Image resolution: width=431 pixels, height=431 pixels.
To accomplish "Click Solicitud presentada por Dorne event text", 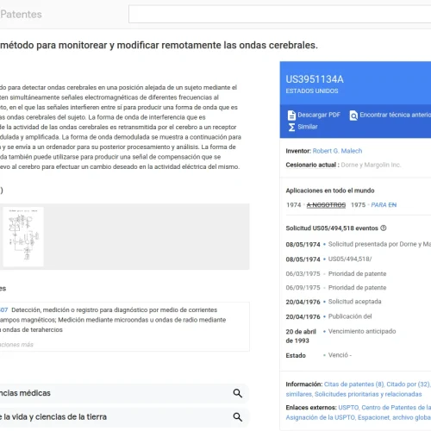I will (379, 244).
